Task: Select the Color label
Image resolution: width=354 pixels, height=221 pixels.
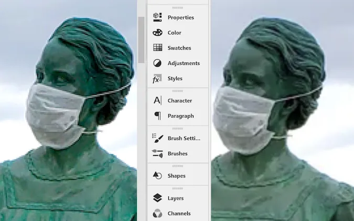Action: click(174, 32)
